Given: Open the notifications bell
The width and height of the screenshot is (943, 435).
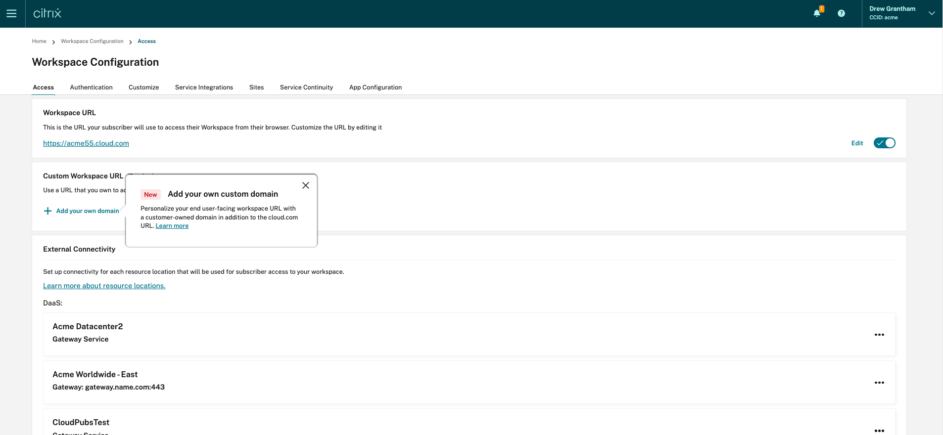Looking at the screenshot, I should coord(817,13).
